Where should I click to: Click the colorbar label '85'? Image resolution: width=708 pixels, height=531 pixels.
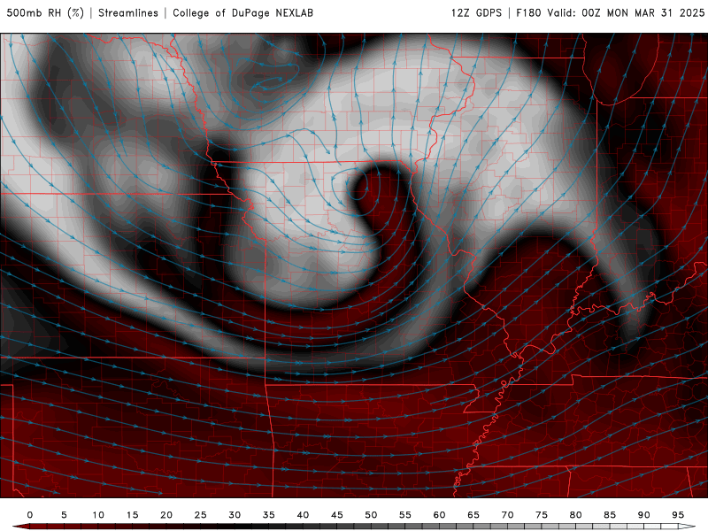coord(610,515)
